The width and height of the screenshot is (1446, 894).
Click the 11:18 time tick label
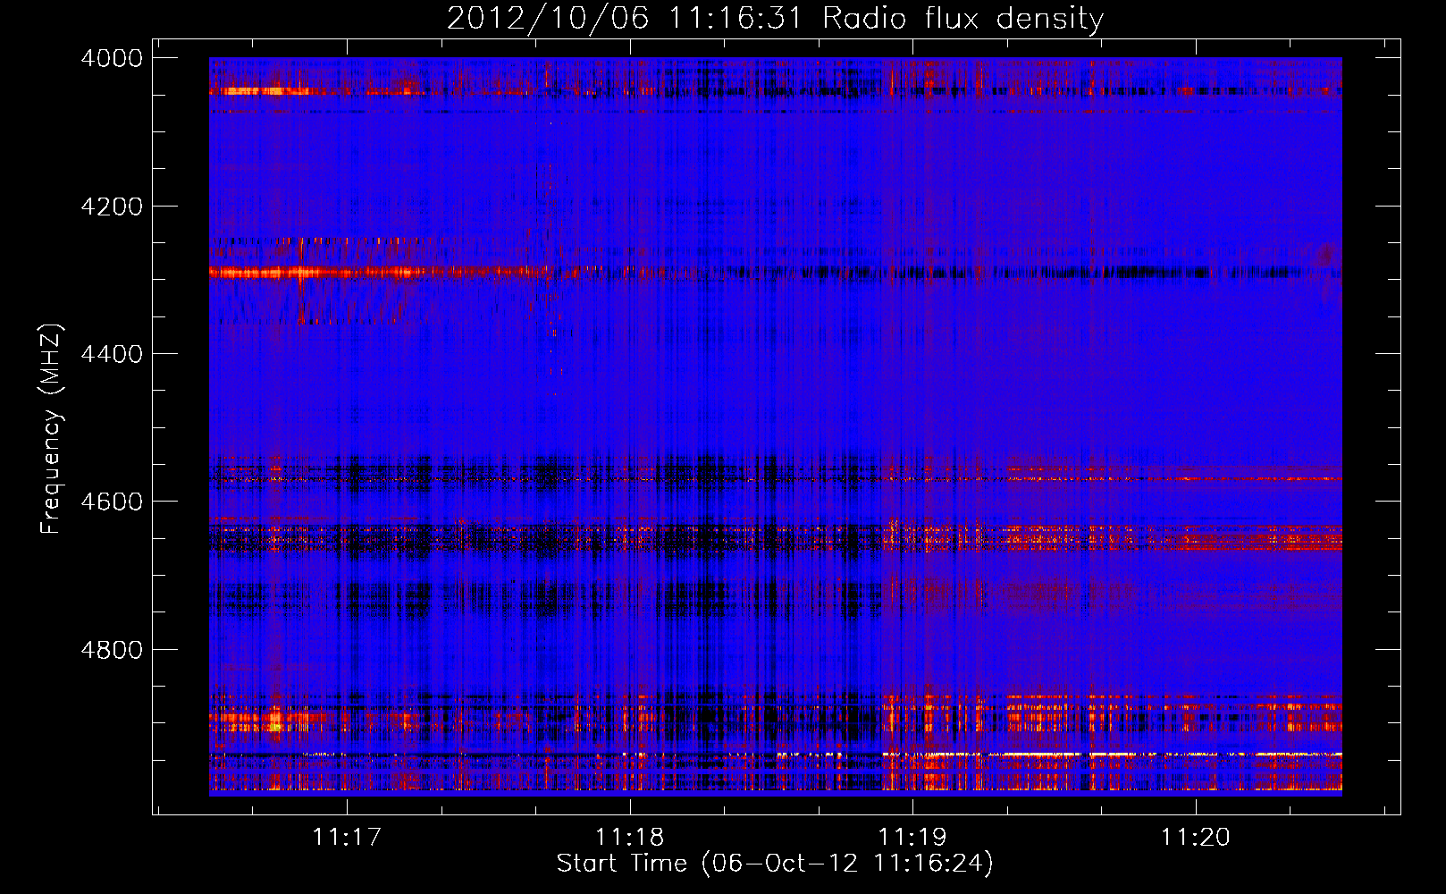pos(630,838)
